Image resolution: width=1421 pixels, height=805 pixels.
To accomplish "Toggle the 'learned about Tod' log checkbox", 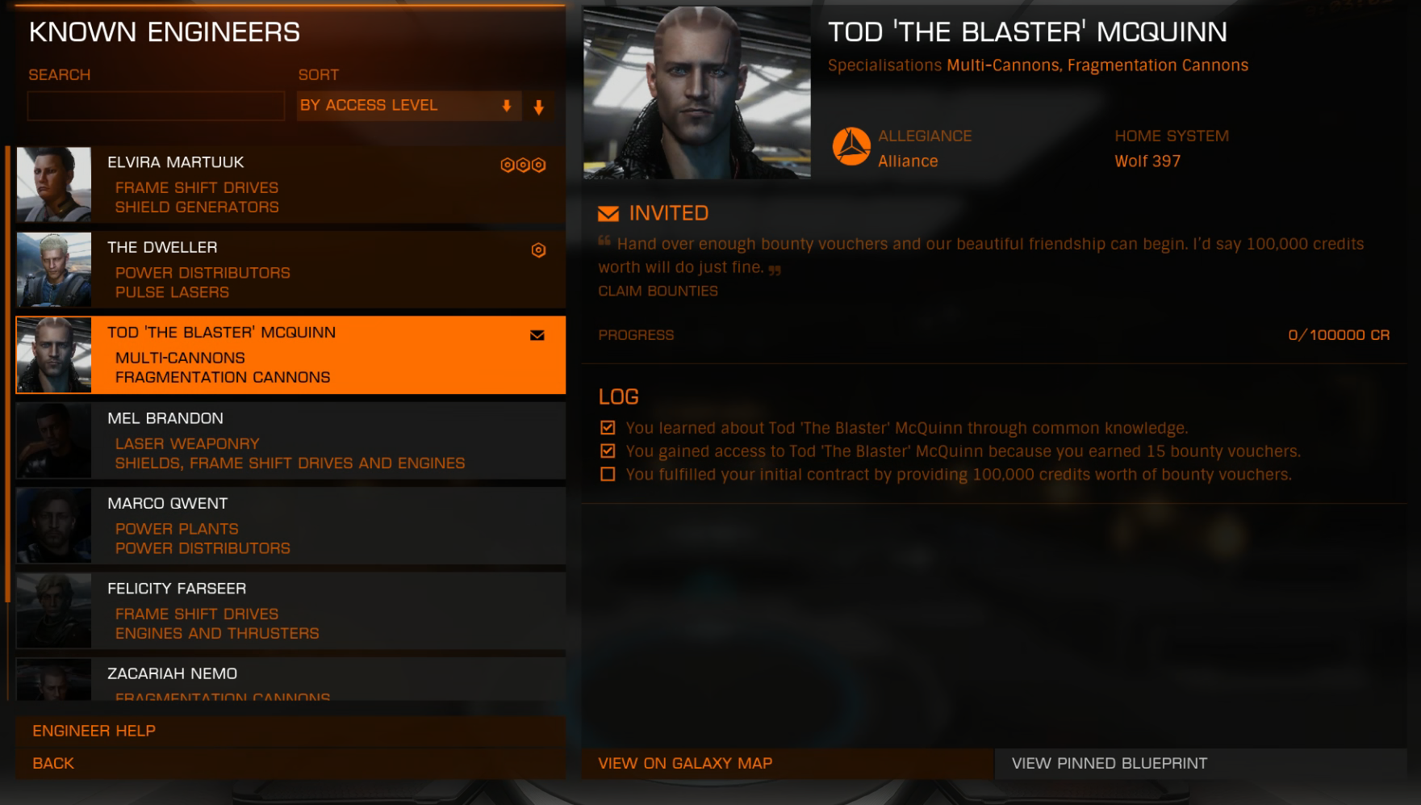I will pos(608,428).
